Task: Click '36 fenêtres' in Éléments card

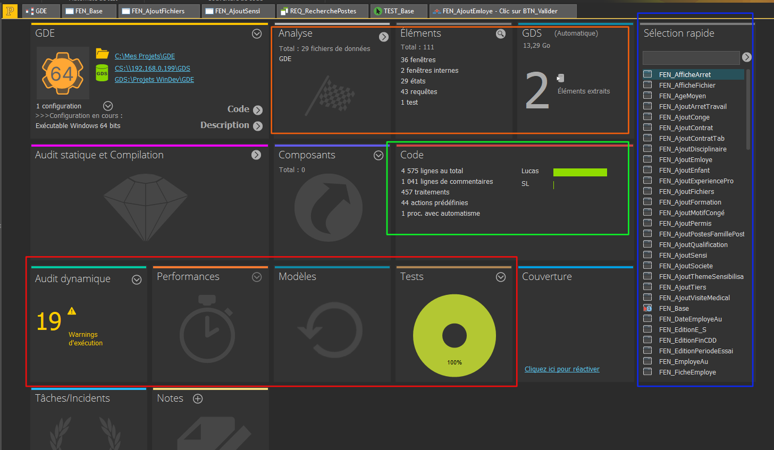Action: click(x=418, y=60)
